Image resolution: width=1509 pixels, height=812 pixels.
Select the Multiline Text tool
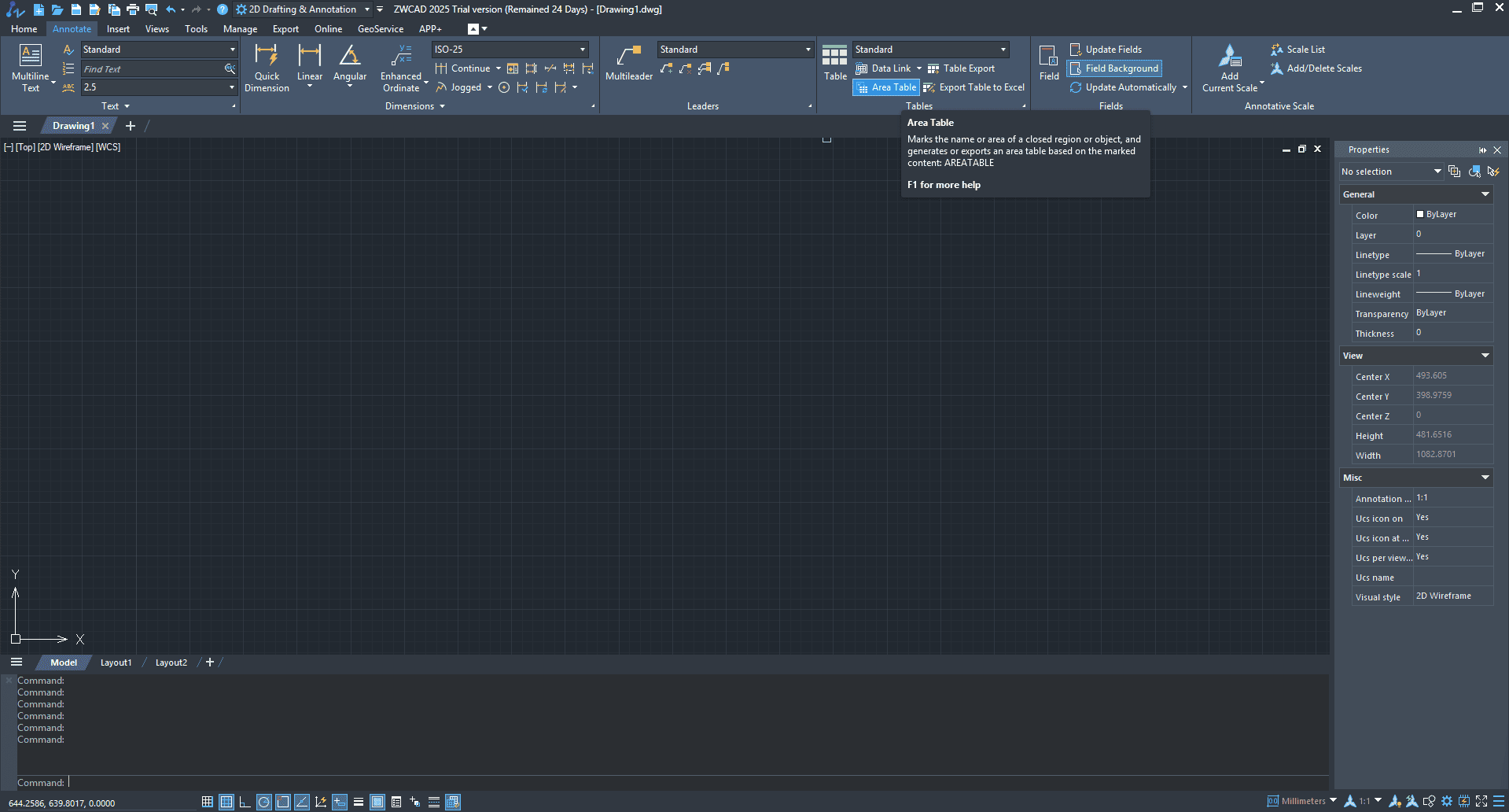coord(31,68)
